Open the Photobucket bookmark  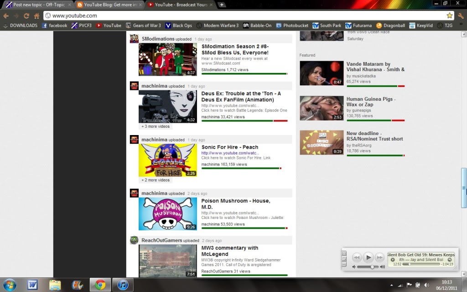[x=292, y=26]
